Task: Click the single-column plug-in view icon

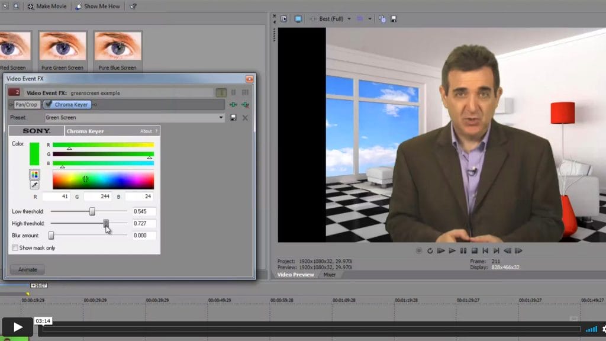Action: click(221, 92)
